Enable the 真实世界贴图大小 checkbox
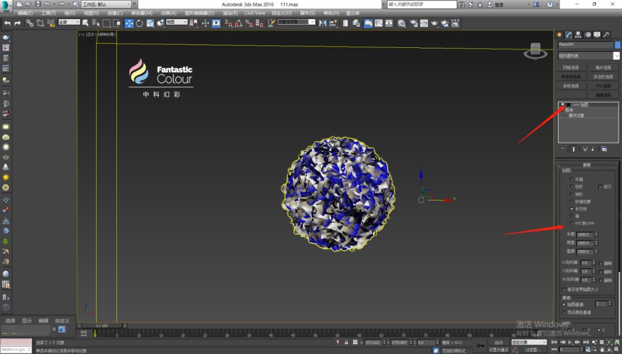 pyautogui.click(x=564, y=289)
